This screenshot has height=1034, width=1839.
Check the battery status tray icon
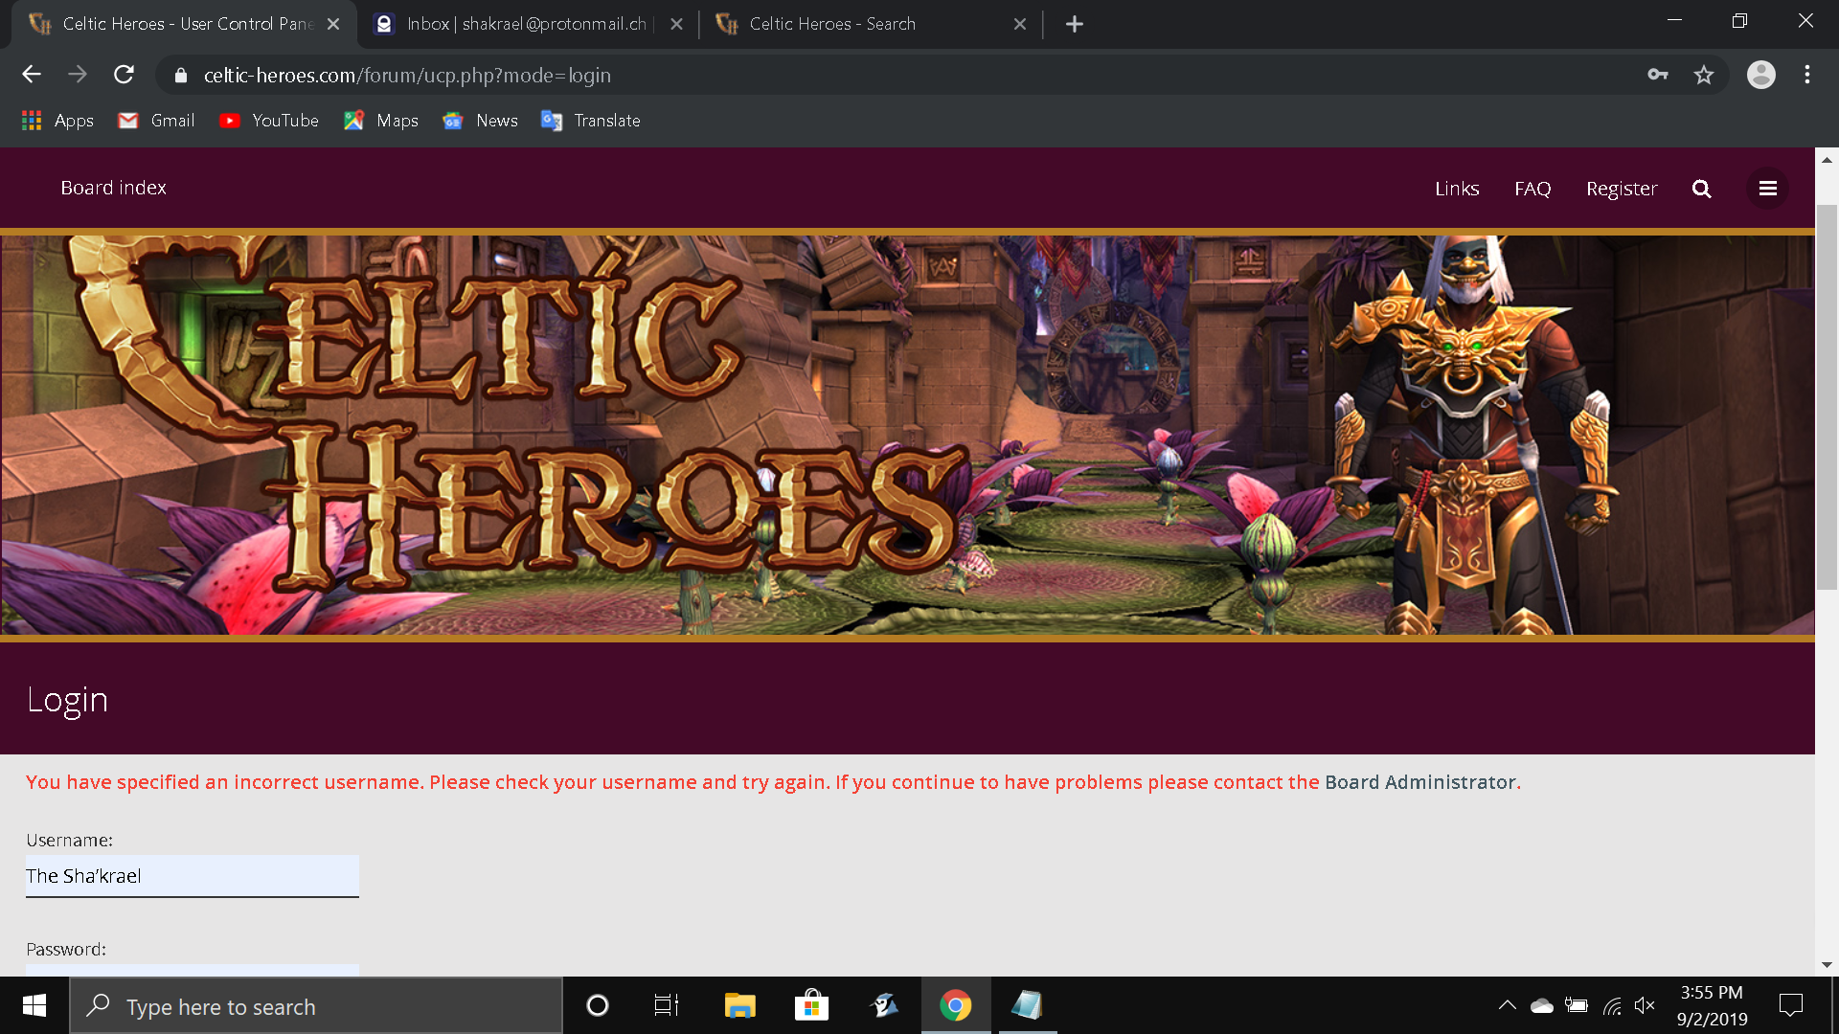coord(1577,1005)
